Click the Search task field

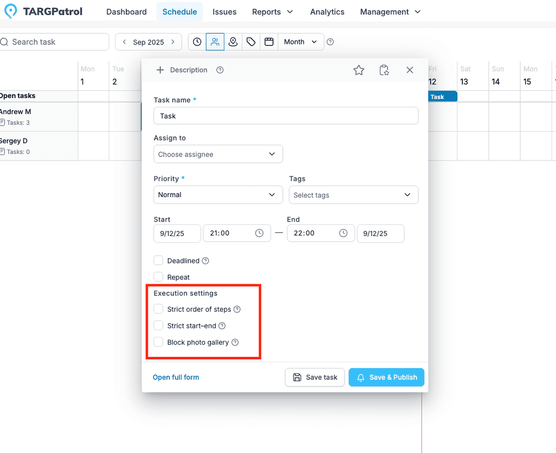click(54, 42)
